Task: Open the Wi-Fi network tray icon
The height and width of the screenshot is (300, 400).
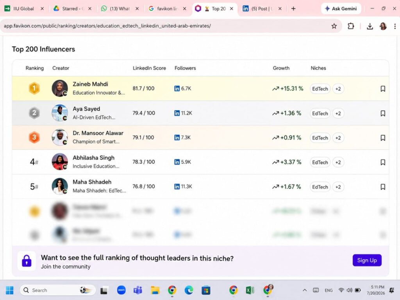Action: (x=341, y=290)
